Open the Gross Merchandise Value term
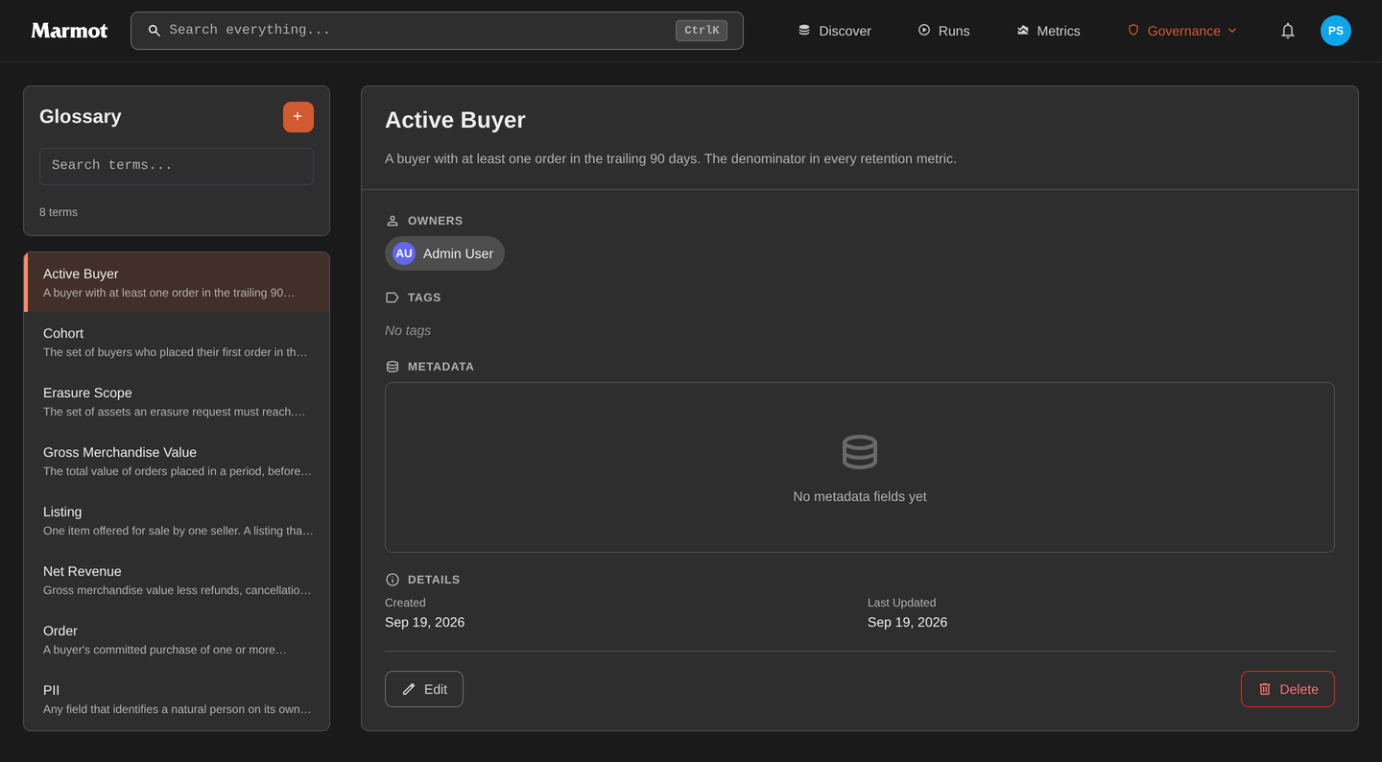 (x=177, y=461)
